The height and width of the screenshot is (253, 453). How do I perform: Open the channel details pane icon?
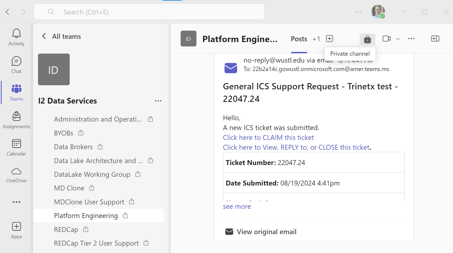tap(435, 39)
